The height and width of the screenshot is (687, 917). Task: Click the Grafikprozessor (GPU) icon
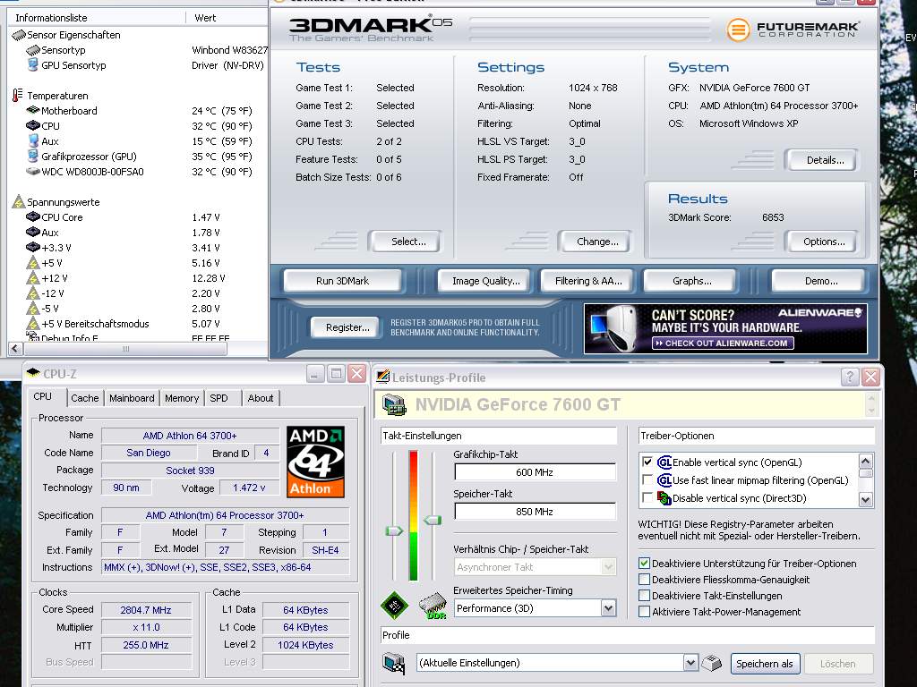click(x=33, y=156)
